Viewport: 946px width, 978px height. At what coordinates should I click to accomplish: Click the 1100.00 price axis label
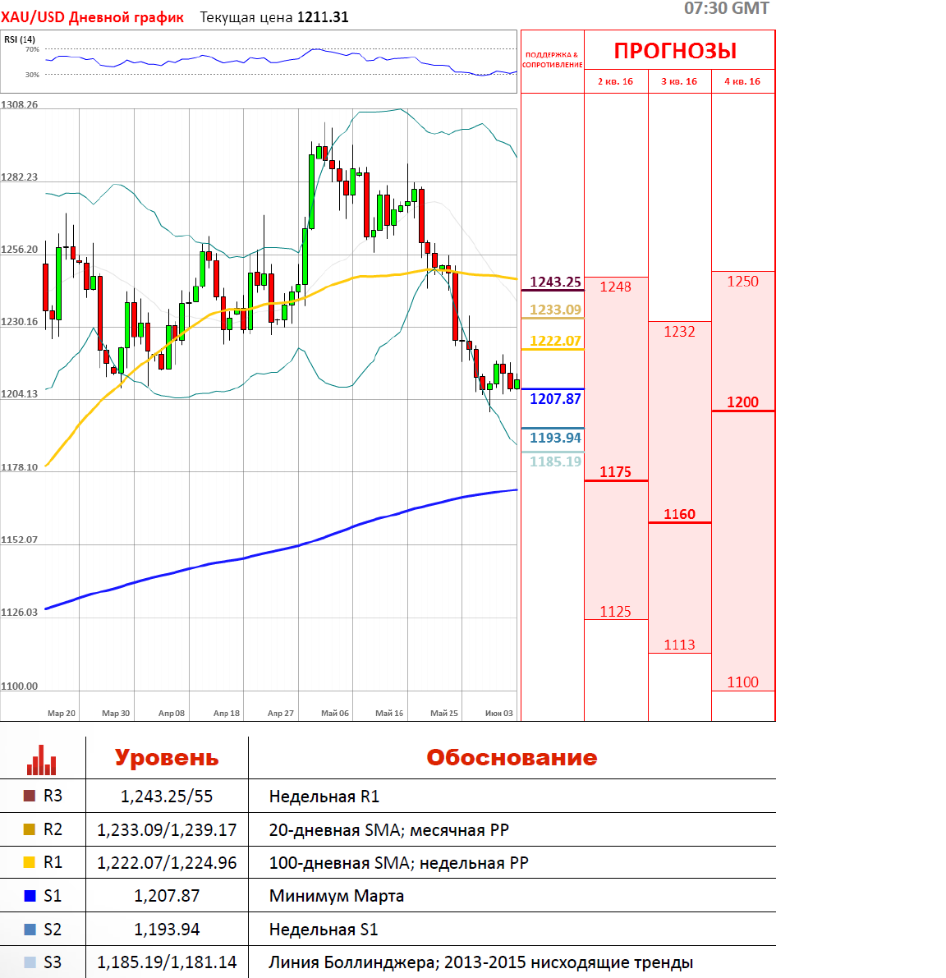tap(20, 686)
